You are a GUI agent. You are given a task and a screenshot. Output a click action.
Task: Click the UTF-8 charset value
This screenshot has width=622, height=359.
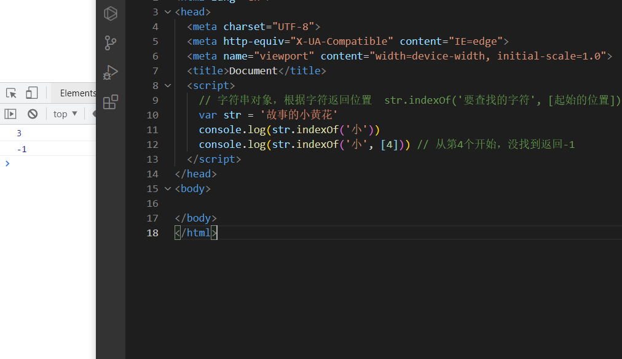[293, 26]
